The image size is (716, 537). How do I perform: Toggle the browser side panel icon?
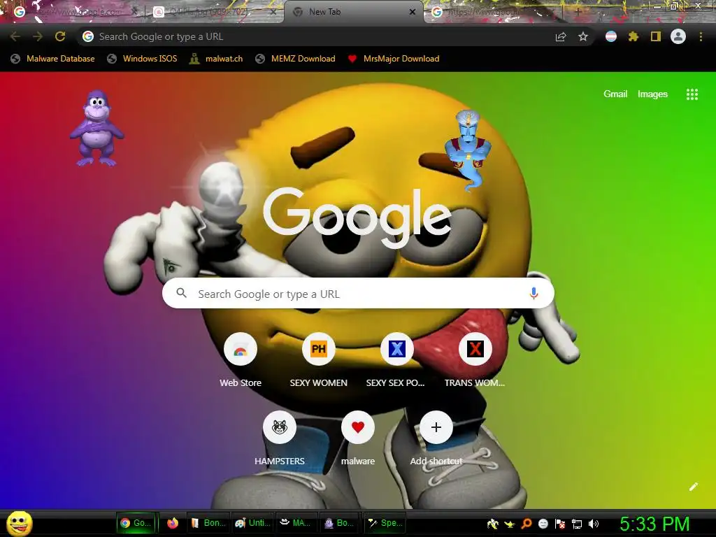click(656, 36)
